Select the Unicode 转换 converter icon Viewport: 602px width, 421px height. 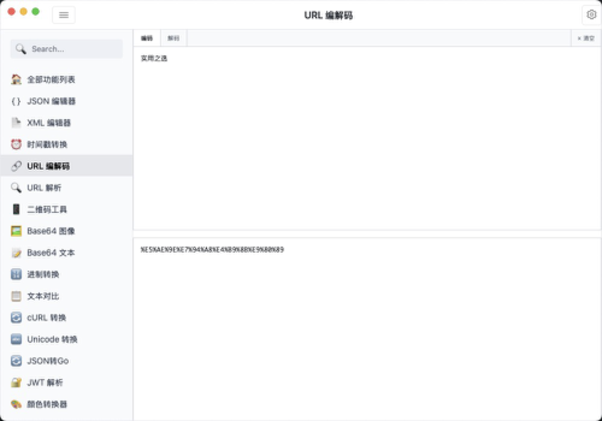(17, 339)
